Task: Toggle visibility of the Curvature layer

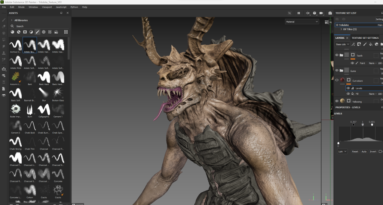Action: (337, 80)
